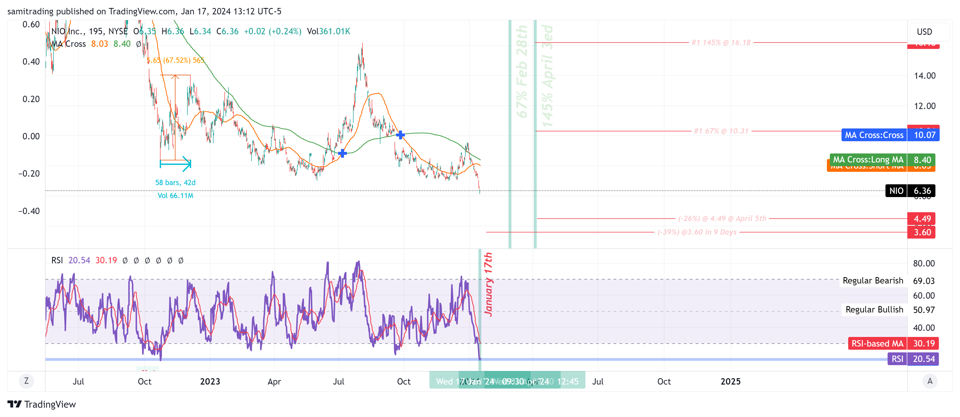Click the 'Vol 66.11M' measurement text
This screenshot has width=960, height=417.
(x=175, y=195)
